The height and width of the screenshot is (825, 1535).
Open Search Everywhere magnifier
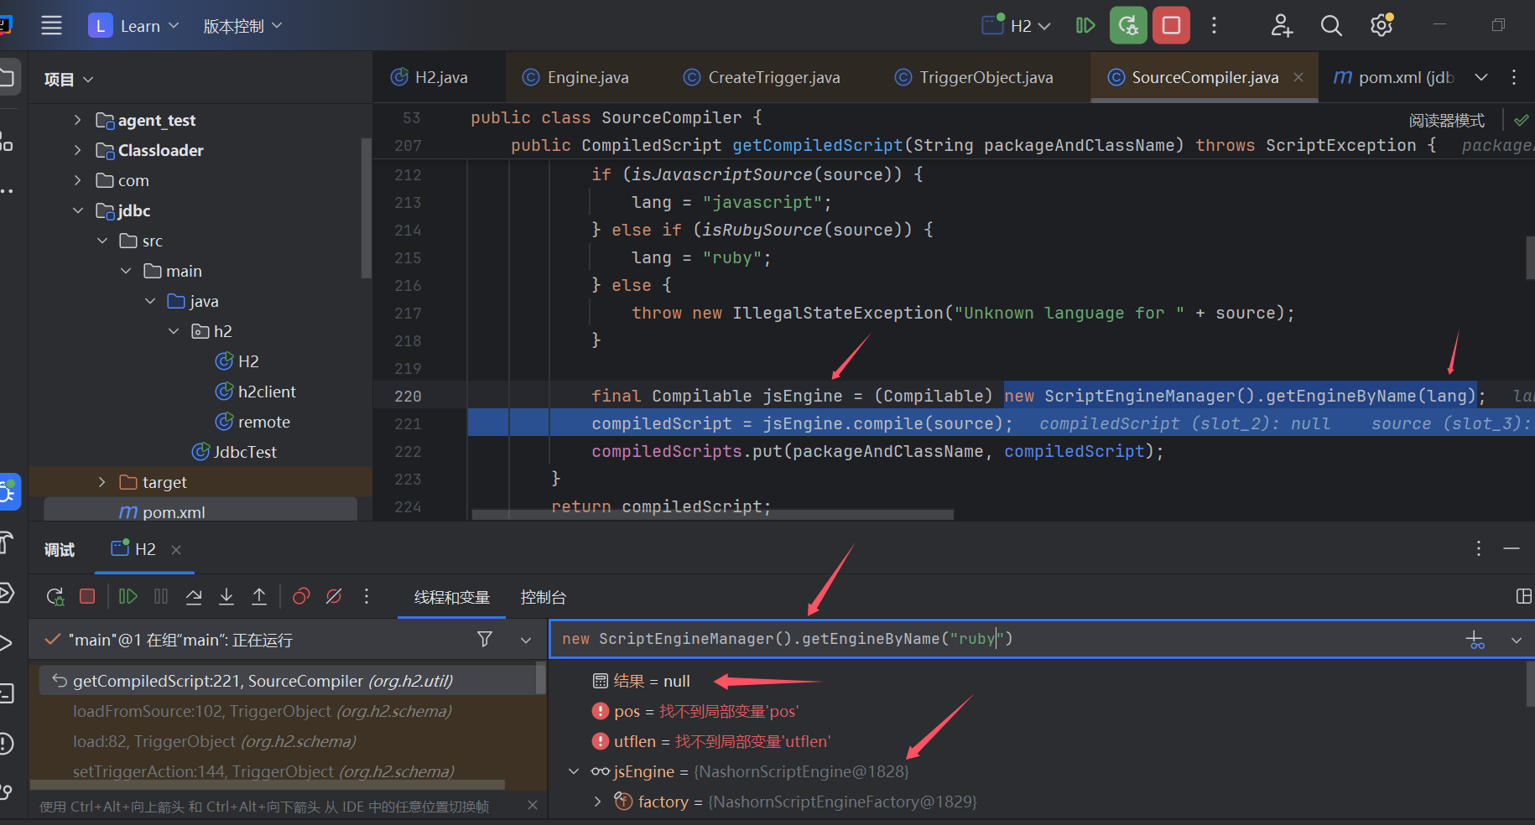pyautogui.click(x=1331, y=26)
